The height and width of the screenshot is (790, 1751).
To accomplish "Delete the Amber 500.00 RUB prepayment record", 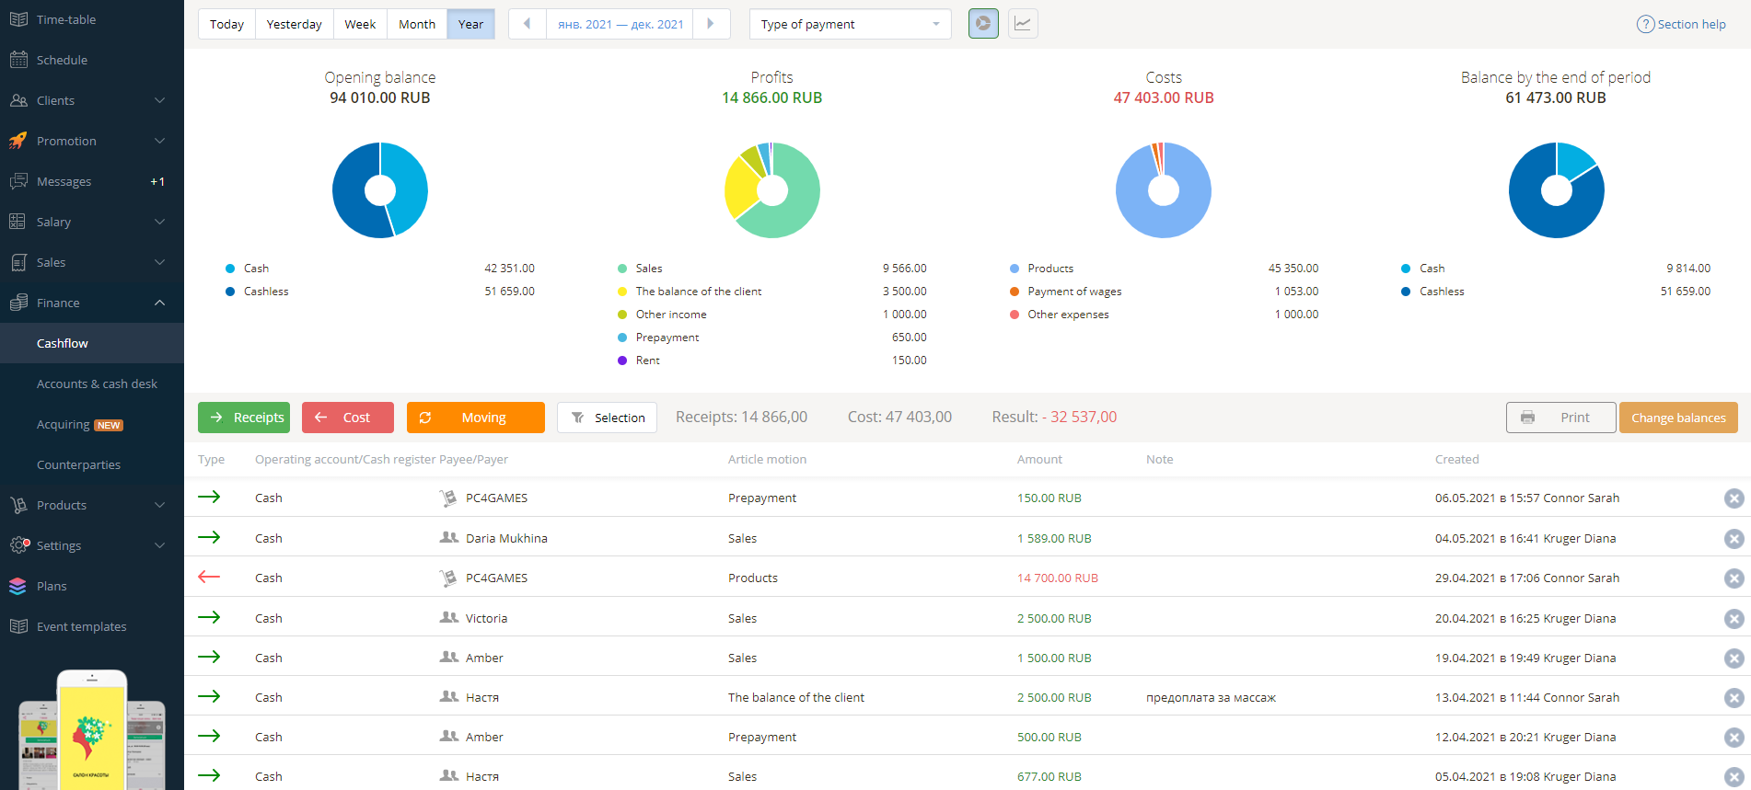I will (x=1734, y=738).
